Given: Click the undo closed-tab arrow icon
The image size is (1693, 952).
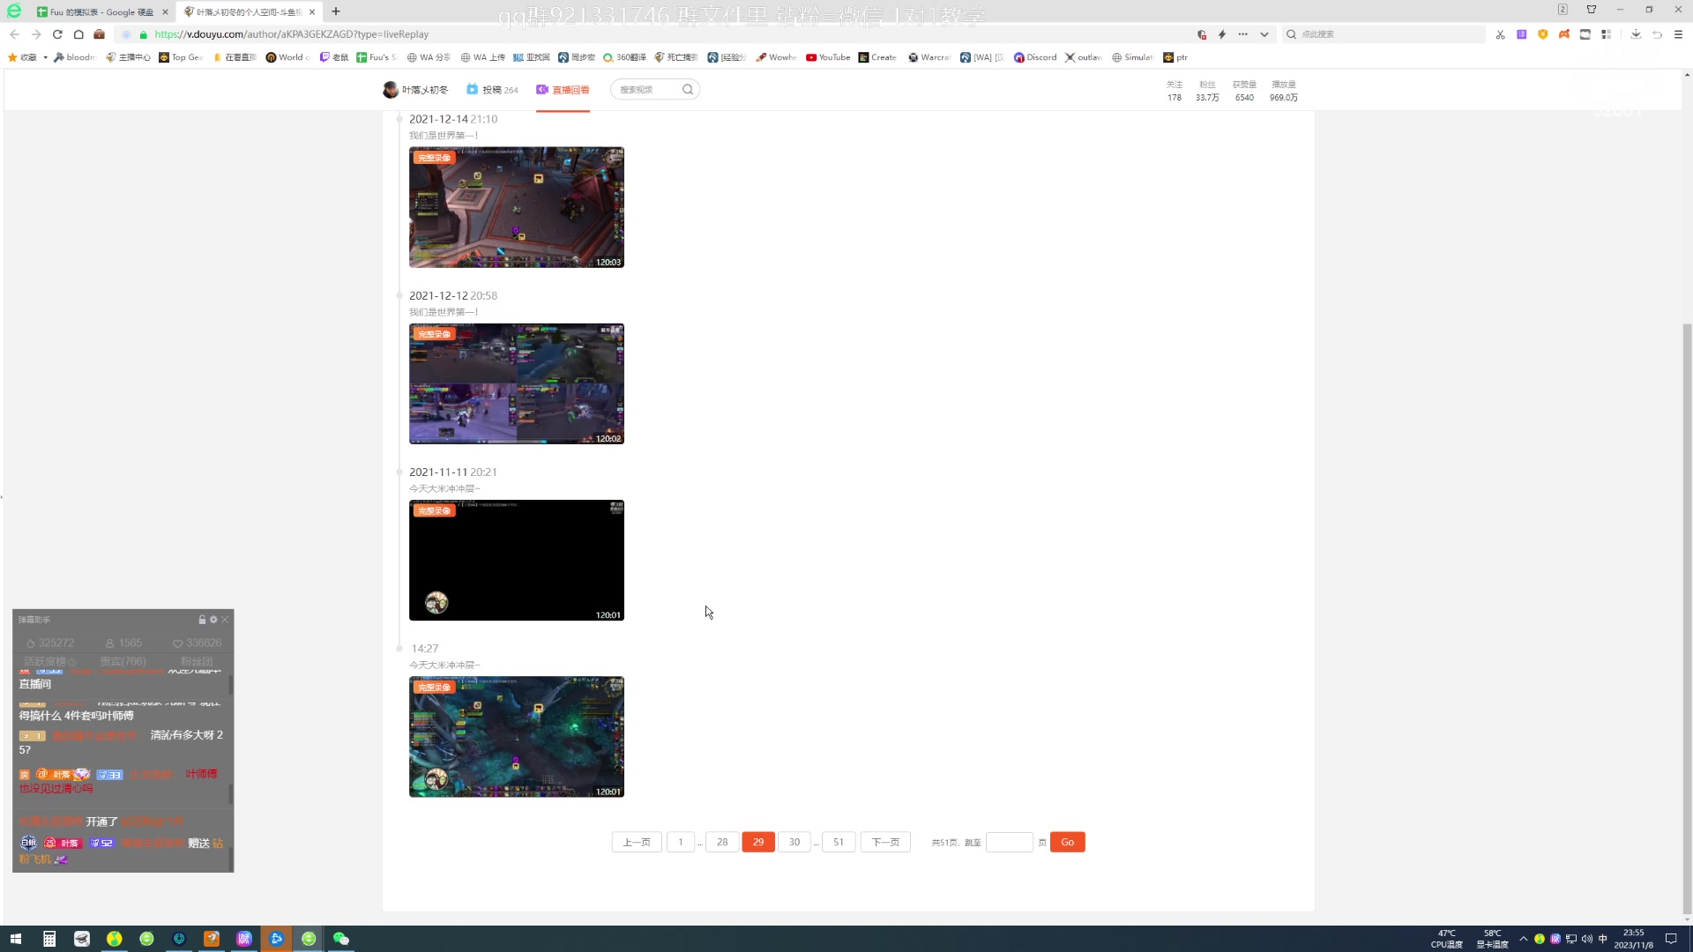Looking at the screenshot, I should pyautogui.click(x=1657, y=34).
